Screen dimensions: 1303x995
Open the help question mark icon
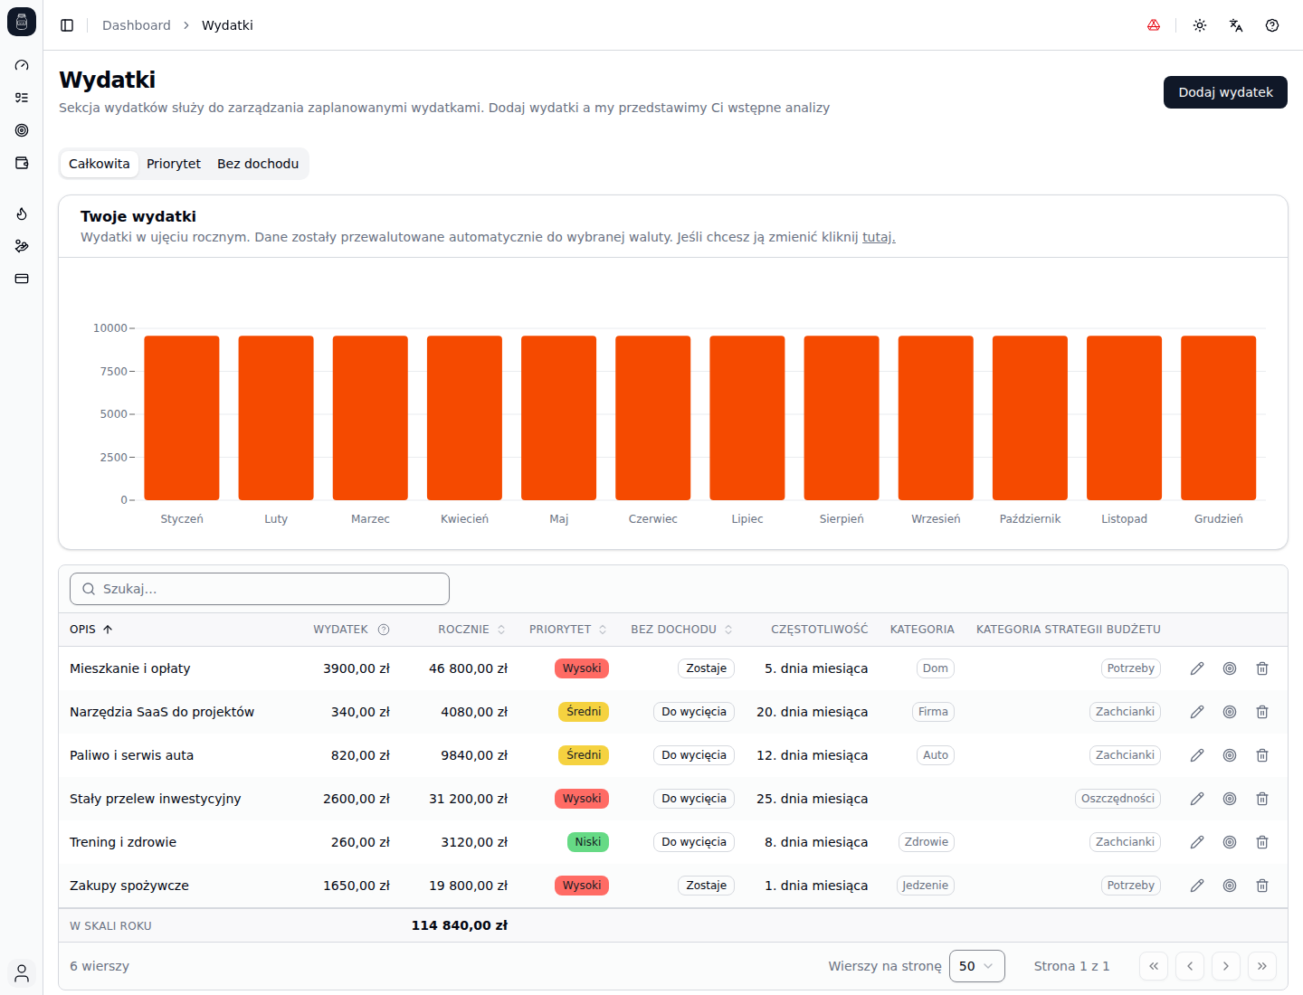[1272, 25]
